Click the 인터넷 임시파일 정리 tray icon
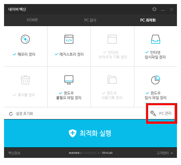181x165 pixels. pyautogui.click(x=155, y=39)
